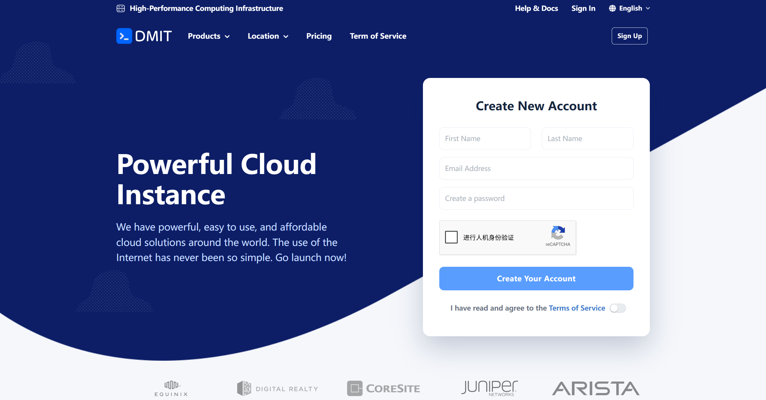The image size is (766, 400).
Task: Open the Term of Service nav item
Action: click(x=378, y=36)
